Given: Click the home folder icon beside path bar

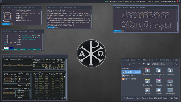Looking at the screenshot, I should click(148, 64).
